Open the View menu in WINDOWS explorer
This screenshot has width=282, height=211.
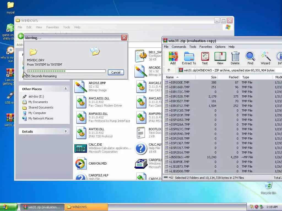[39, 27]
